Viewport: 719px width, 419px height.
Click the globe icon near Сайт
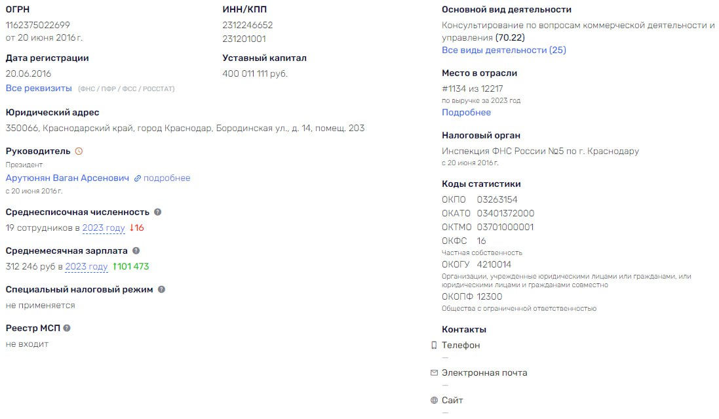pyautogui.click(x=434, y=400)
